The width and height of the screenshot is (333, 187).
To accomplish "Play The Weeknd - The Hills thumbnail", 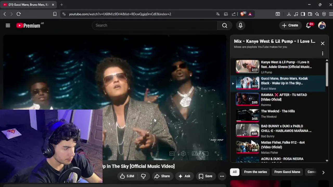I will click(x=247, y=116).
